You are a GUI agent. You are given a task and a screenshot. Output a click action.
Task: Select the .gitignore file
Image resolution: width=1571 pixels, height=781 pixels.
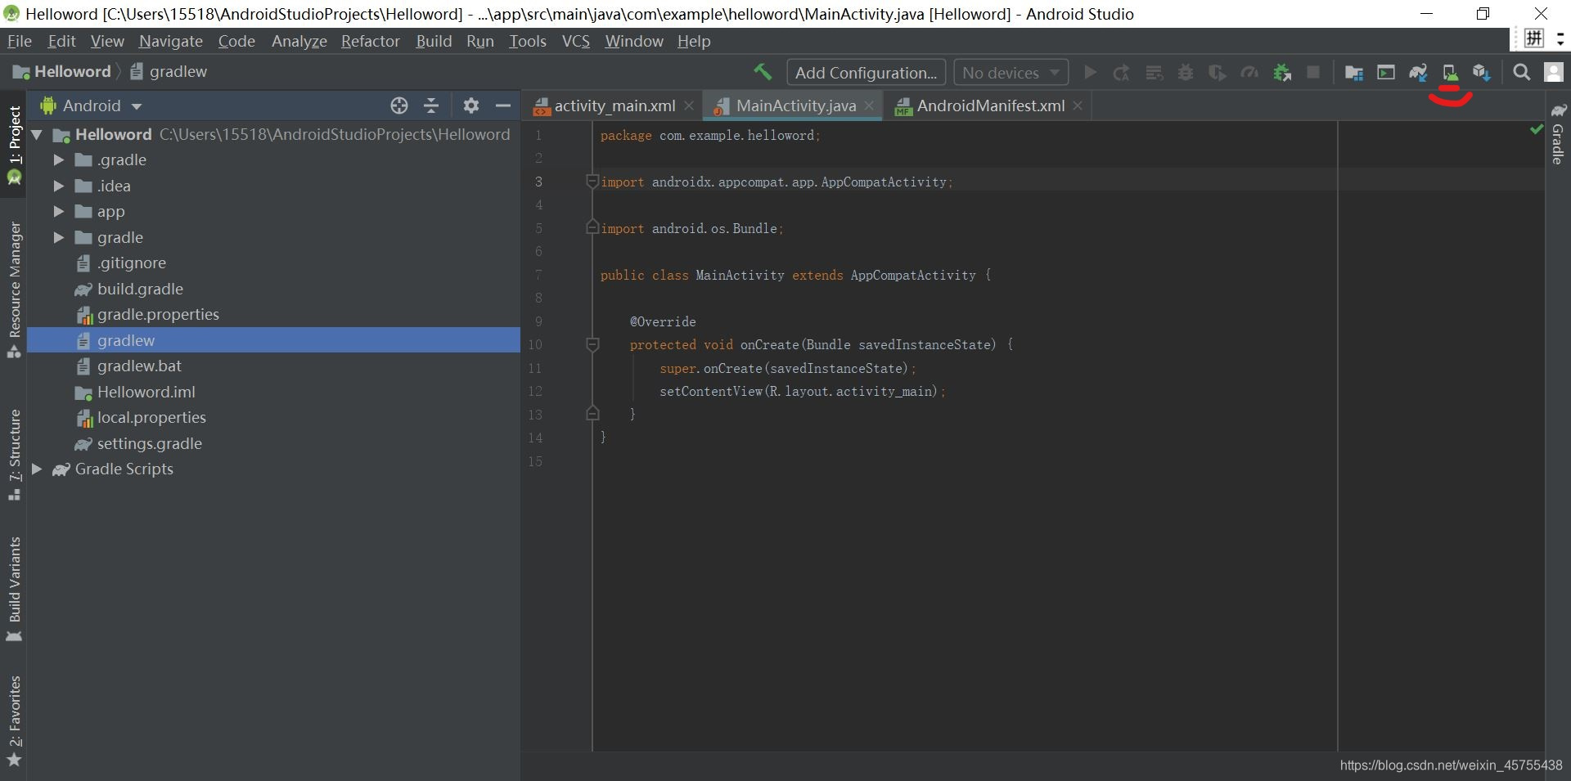point(131,263)
